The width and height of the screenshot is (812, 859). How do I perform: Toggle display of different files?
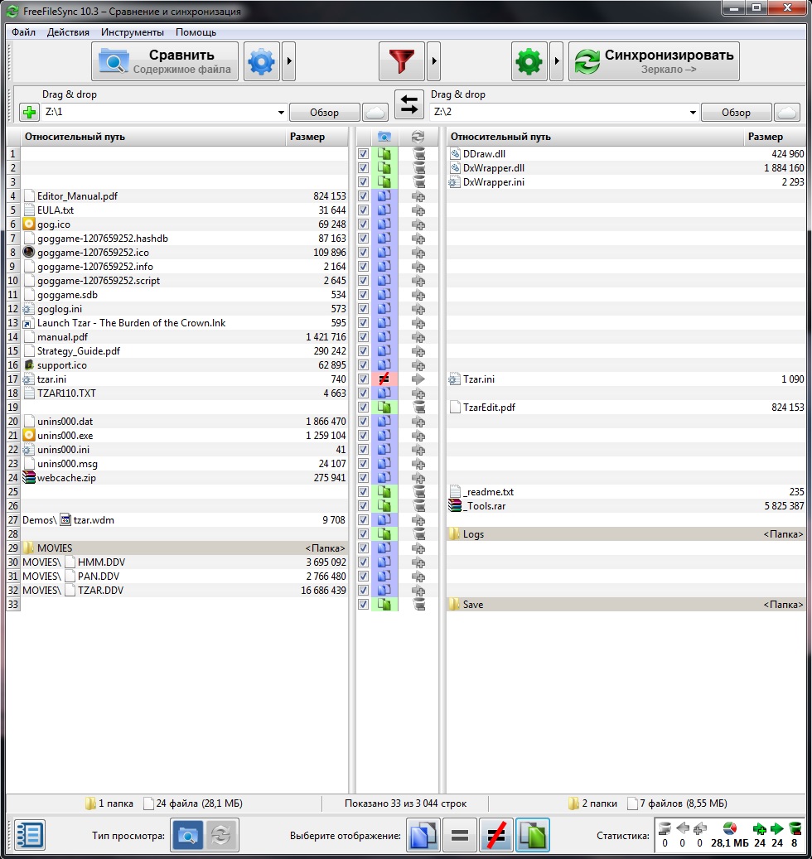(495, 836)
